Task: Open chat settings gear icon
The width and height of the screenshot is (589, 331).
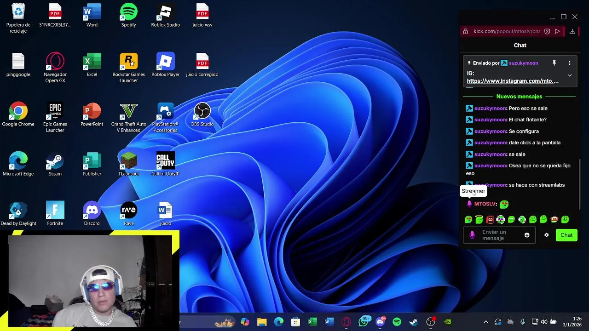Action: pos(546,235)
